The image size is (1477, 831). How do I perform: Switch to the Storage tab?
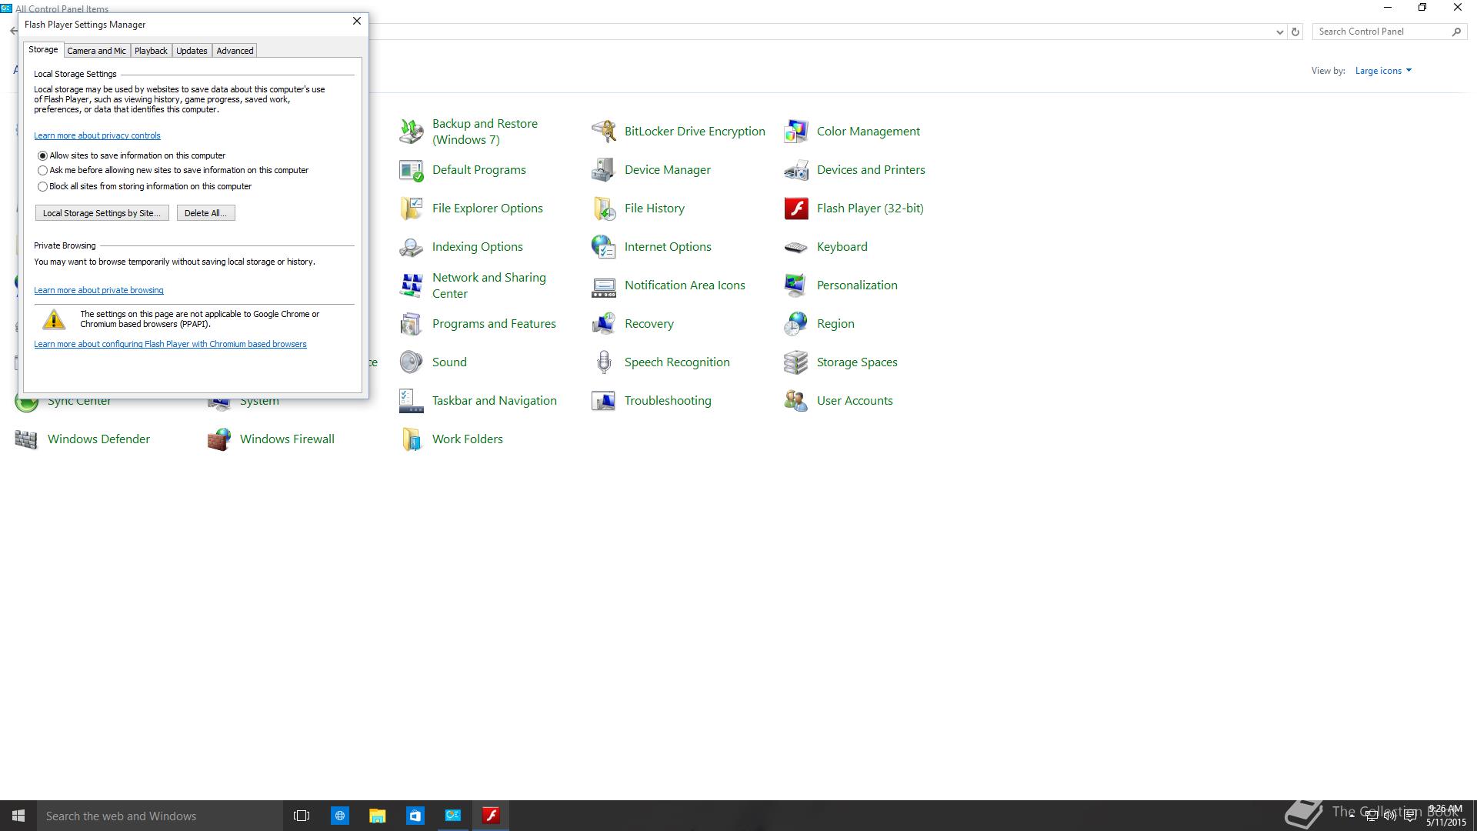[43, 49]
